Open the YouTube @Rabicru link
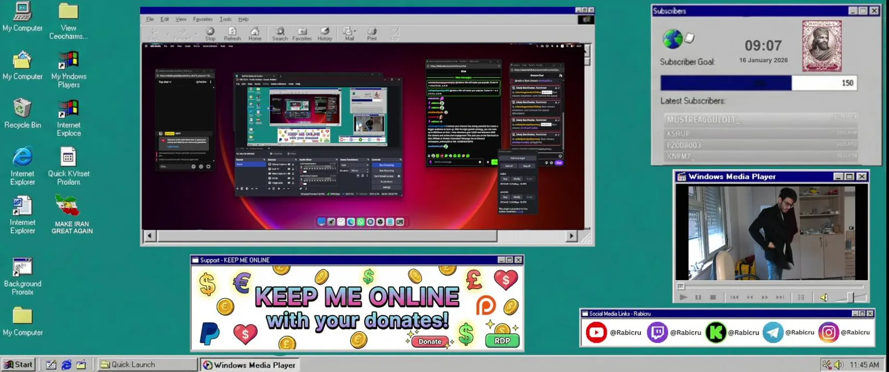This screenshot has width=889, height=372. pos(613,332)
